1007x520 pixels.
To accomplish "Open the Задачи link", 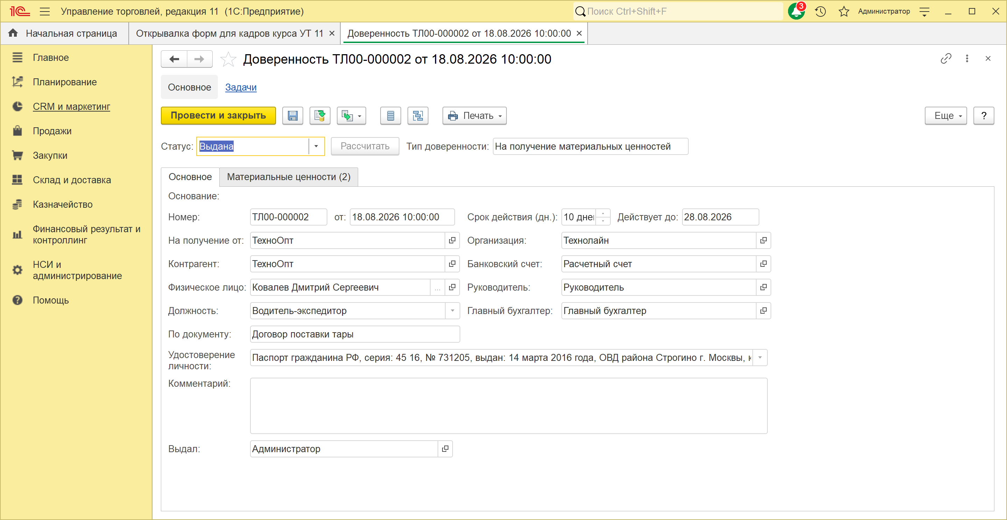I will coord(241,87).
